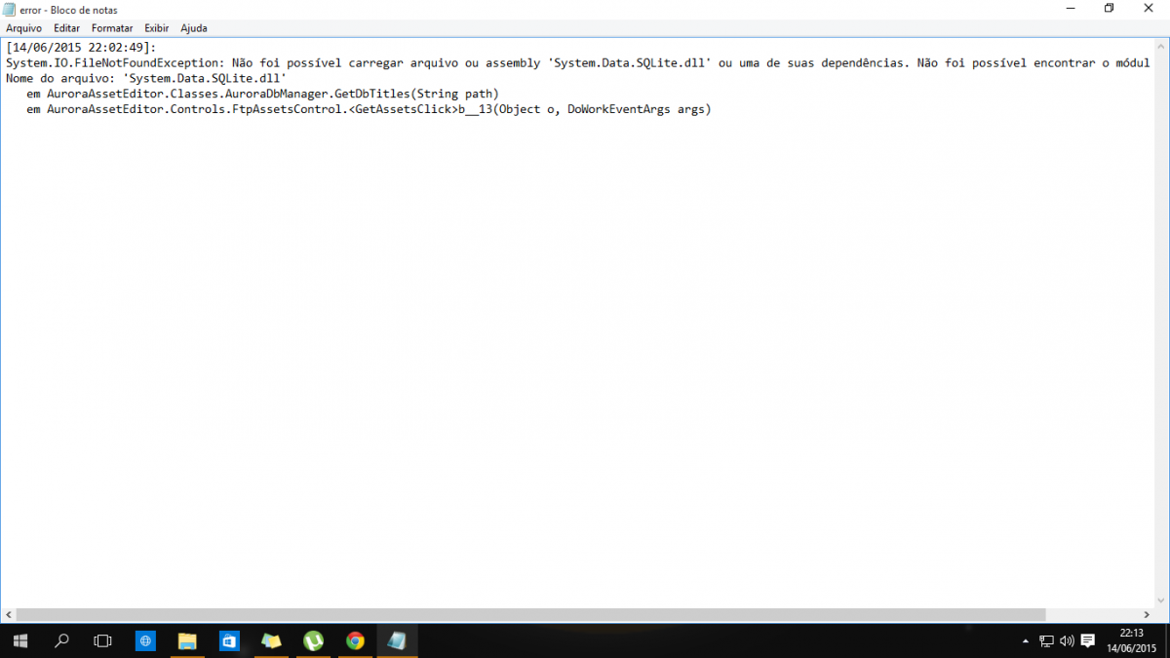This screenshot has width=1170, height=658.
Task: Click the Notepad icon in title bar
Action: click(x=10, y=9)
